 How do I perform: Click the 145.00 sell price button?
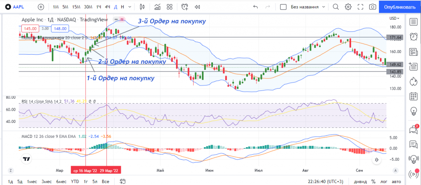tap(30, 28)
